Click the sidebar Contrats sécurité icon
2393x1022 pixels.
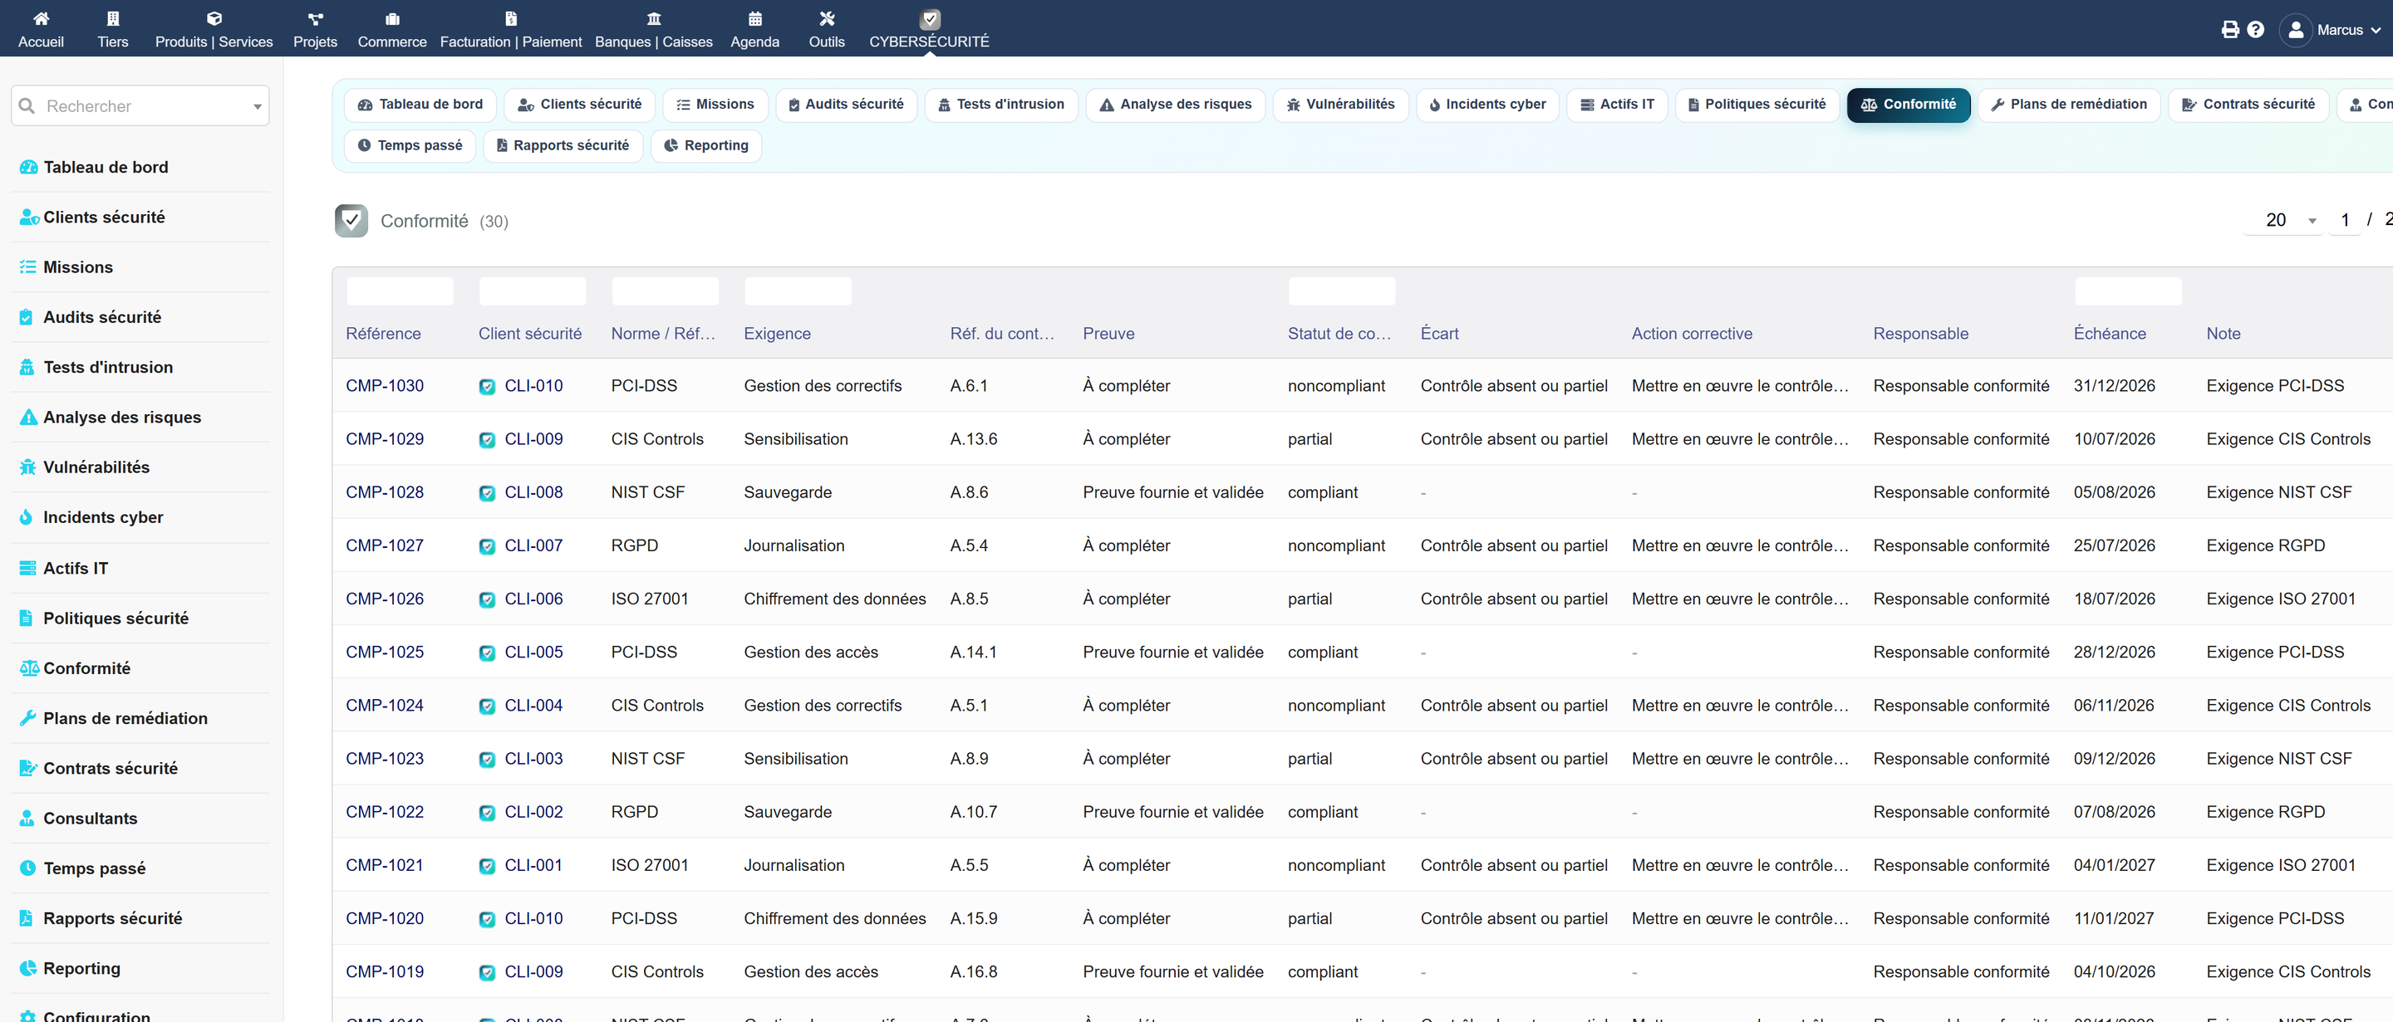point(28,769)
